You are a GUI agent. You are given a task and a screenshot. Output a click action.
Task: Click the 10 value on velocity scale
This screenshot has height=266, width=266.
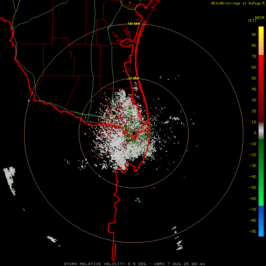[x=254, y=122]
